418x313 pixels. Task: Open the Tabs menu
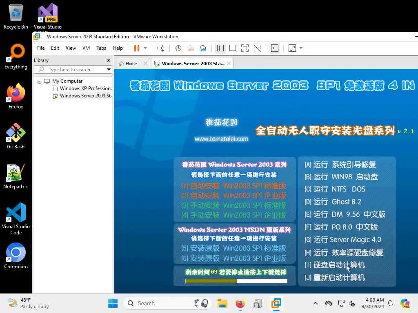pyautogui.click(x=101, y=48)
